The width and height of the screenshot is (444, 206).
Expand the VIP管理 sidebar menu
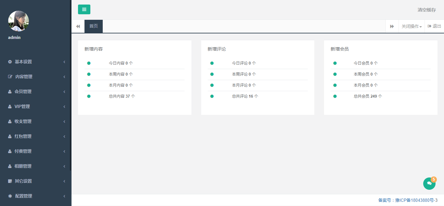pyautogui.click(x=22, y=106)
